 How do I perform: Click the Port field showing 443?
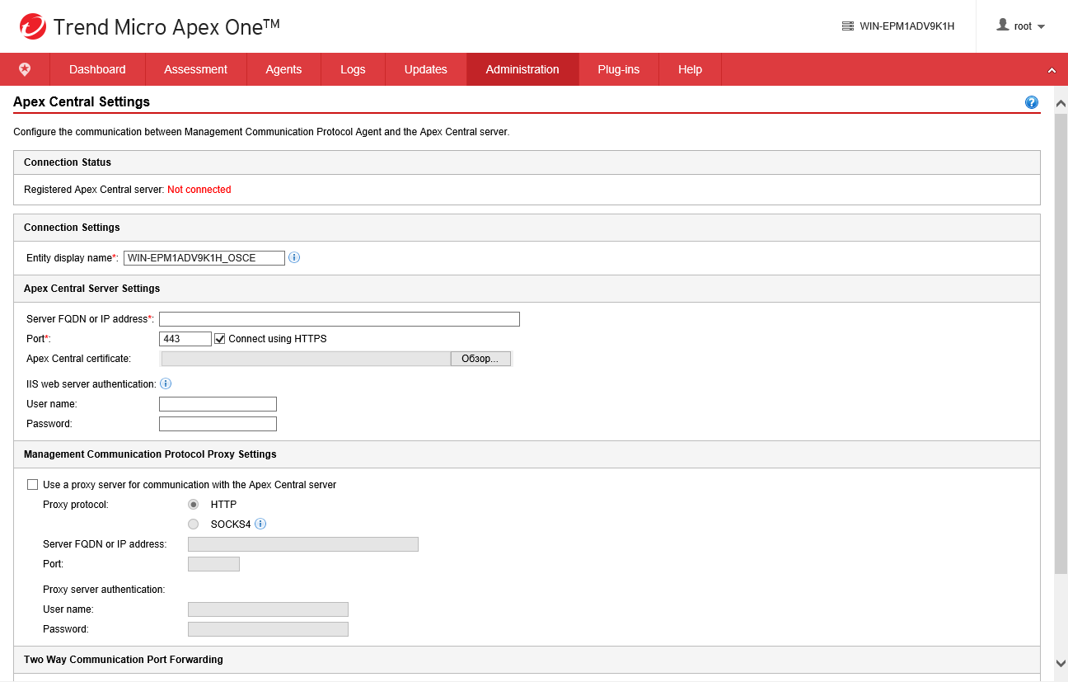click(x=185, y=339)
